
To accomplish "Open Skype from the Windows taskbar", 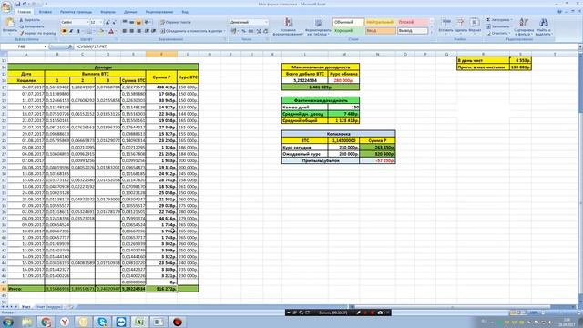I will [102, 322].
